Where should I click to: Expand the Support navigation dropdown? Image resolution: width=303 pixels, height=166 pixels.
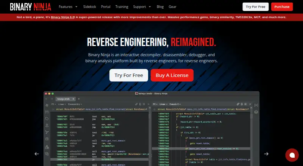142,7
